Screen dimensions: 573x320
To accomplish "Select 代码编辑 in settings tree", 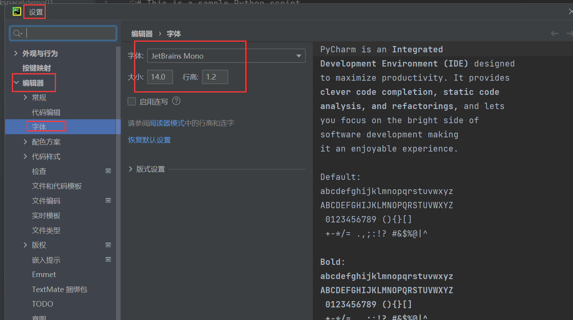I will 46,112.
